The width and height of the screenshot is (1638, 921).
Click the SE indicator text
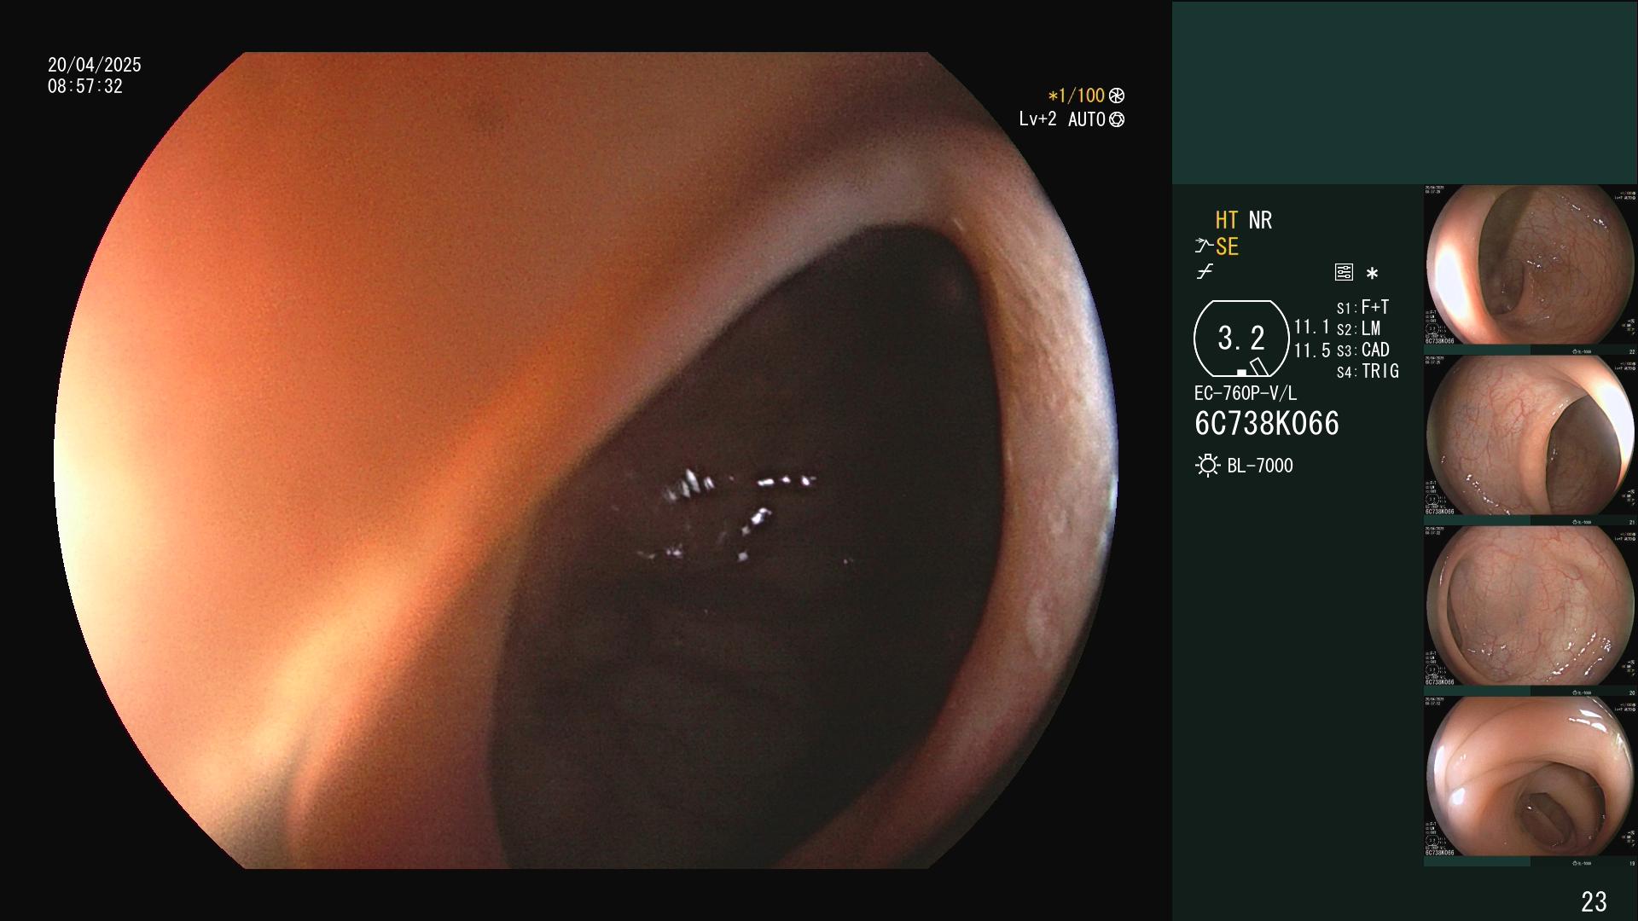(1227, 246)
